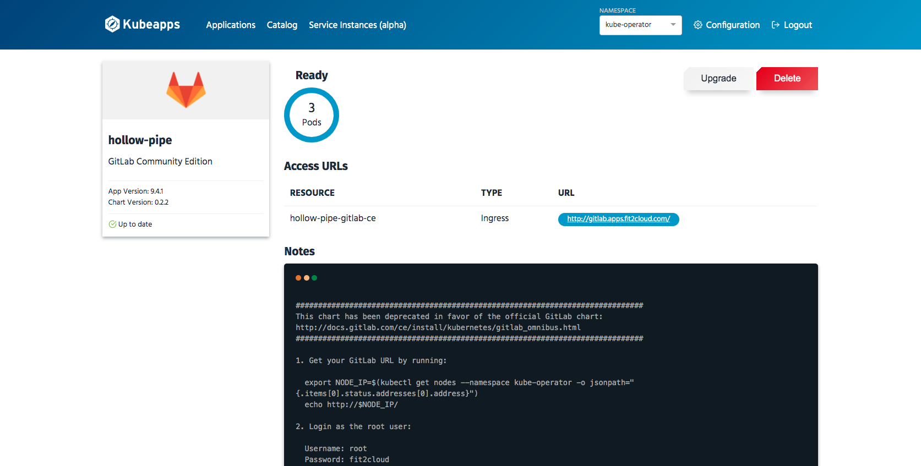Viewport: 921px width, 466px height.
Task: Click the 'Get your GitLab URL' step line
Action: coord(371,360)
